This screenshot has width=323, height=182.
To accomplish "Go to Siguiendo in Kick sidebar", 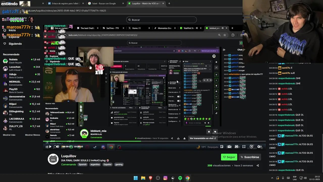I will 15,44.
